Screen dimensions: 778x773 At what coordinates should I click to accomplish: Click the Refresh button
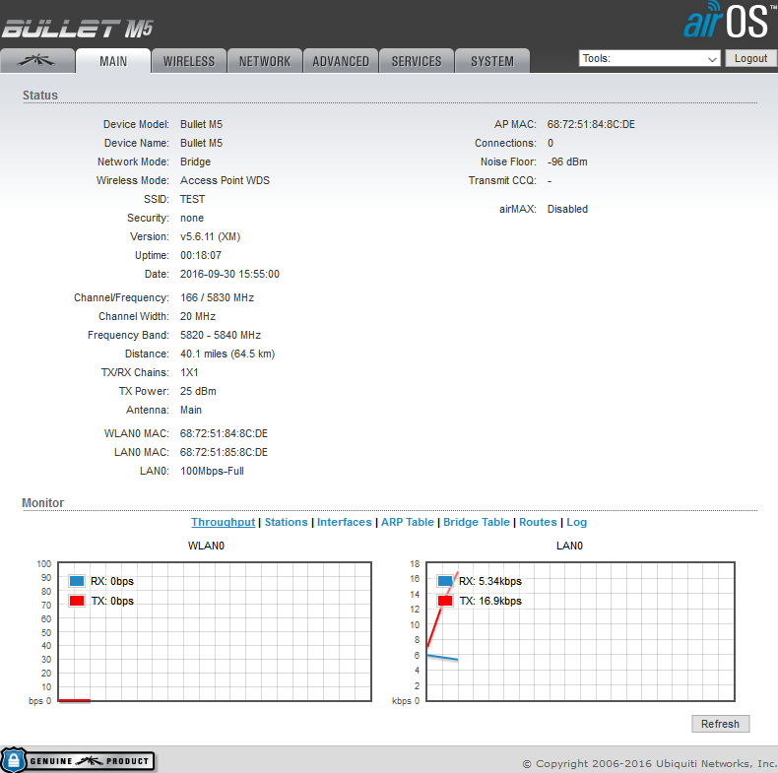pos(721,724)
